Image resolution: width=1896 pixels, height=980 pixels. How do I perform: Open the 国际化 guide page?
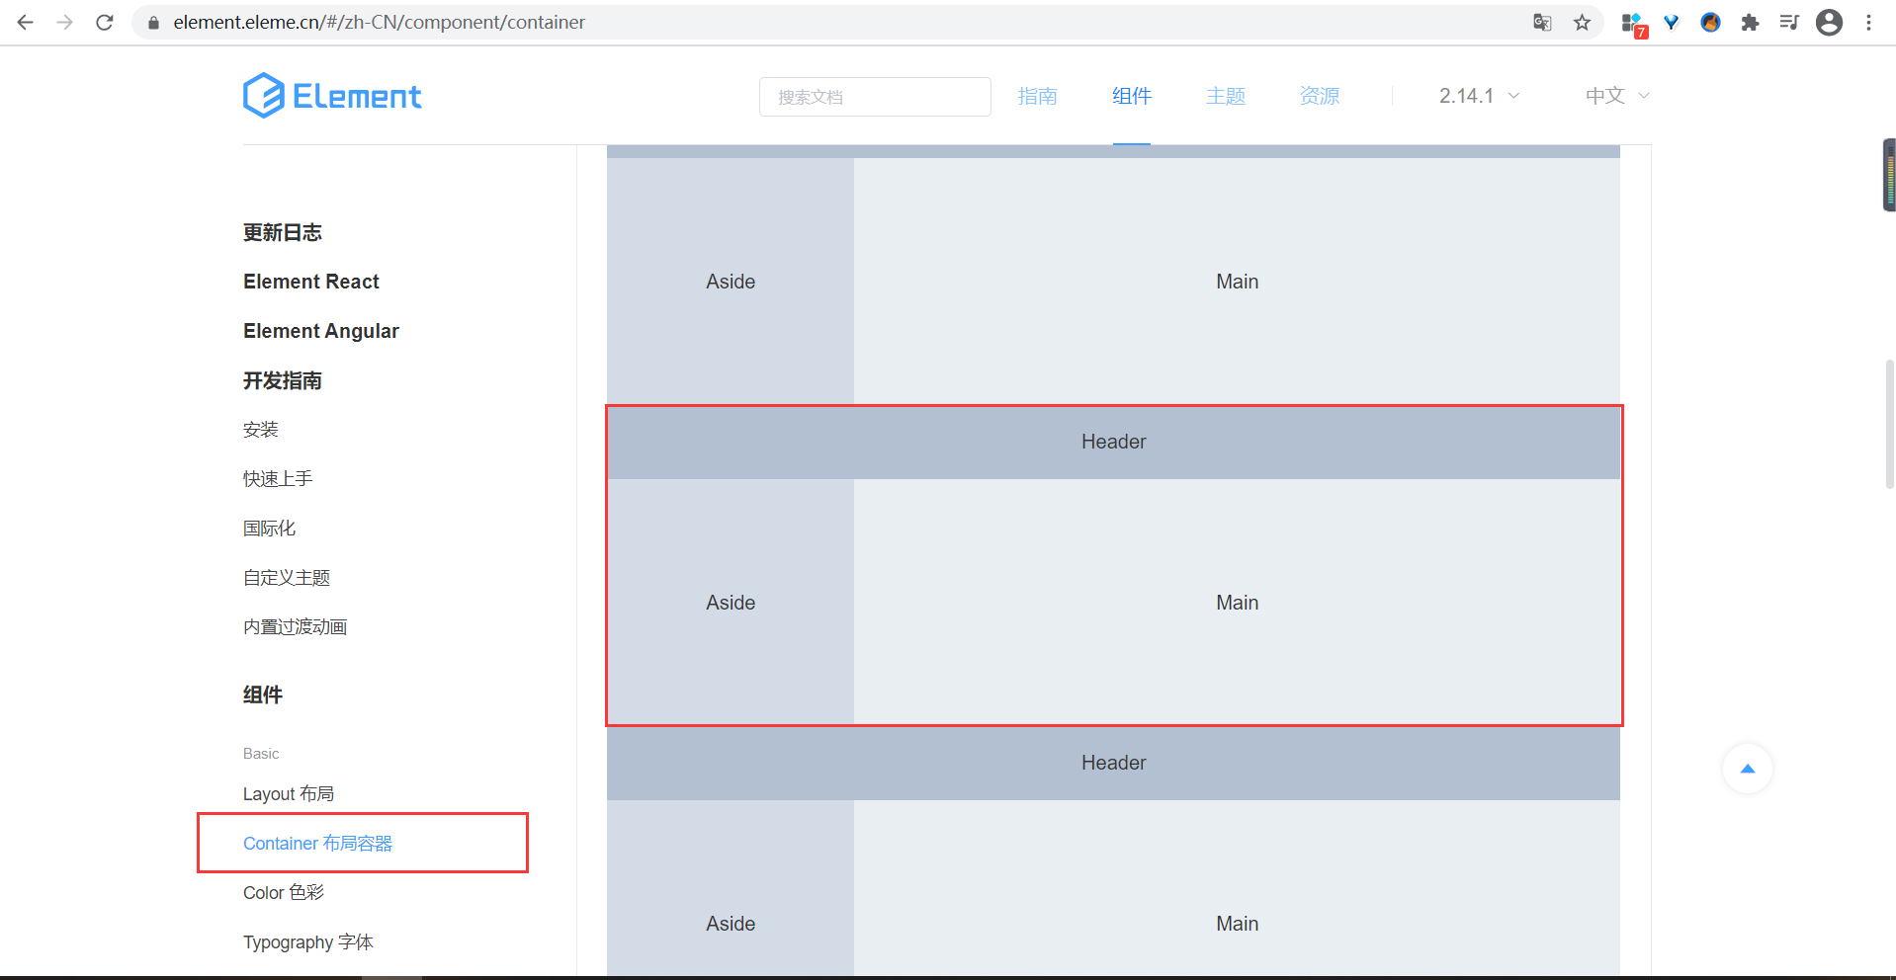pos(270,529)
